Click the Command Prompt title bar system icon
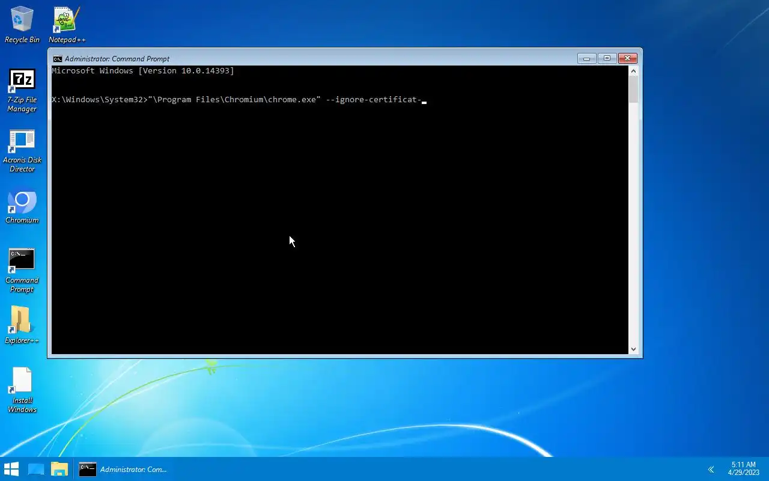Screen dimensions: 769x481 point(57,58)
